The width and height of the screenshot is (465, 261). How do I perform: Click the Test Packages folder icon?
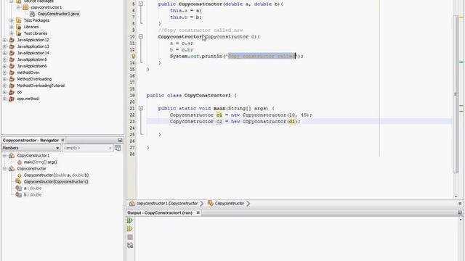coord(19,20)
